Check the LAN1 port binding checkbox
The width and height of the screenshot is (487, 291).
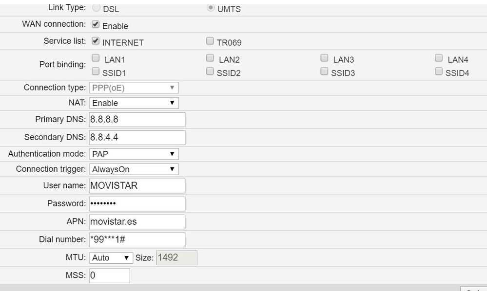click(96, 57)
